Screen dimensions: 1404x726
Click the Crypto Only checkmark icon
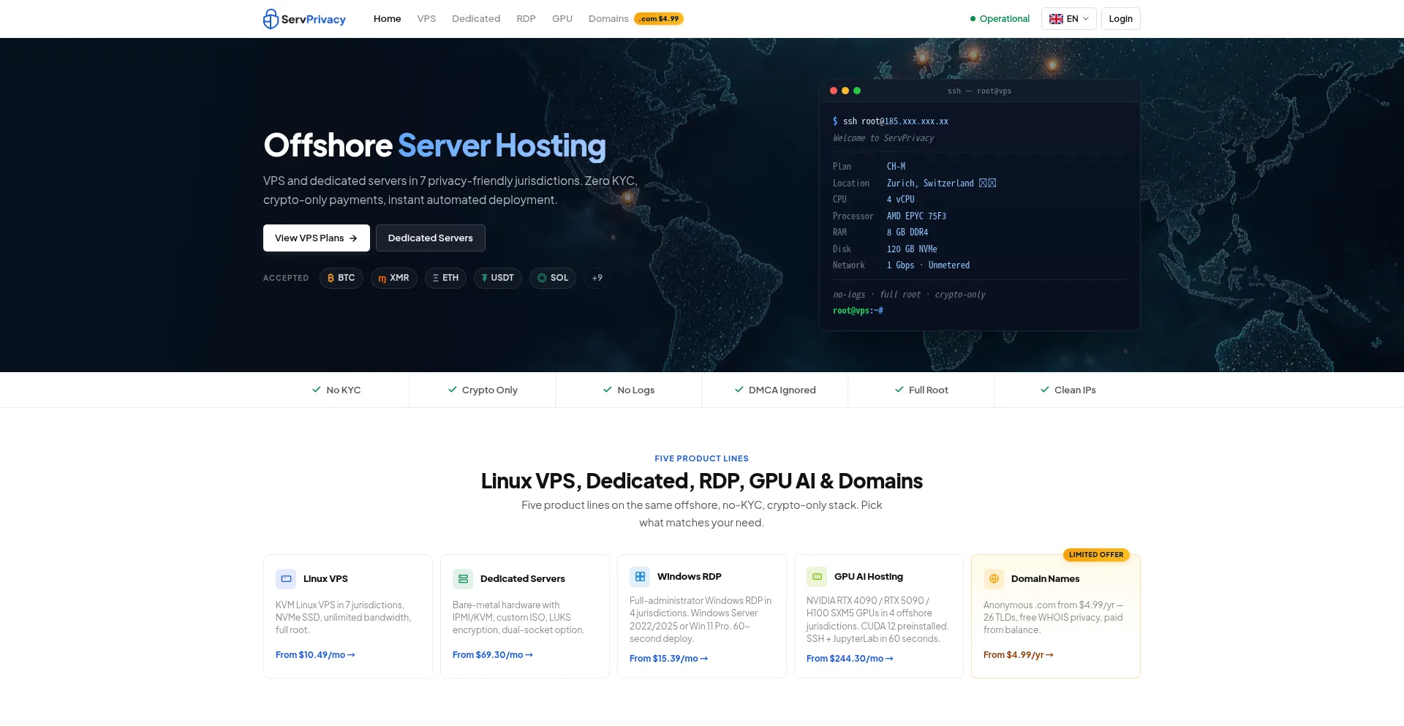coord(453,390)
